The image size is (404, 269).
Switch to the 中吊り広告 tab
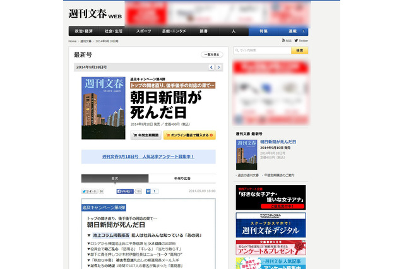[182, 178]
